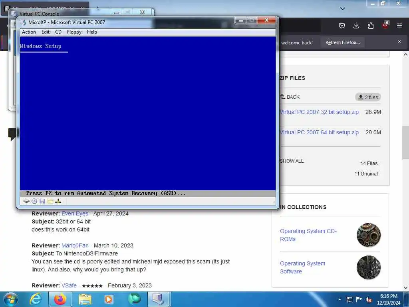Dismiss the welcome back notification bar

pos(399,42)
